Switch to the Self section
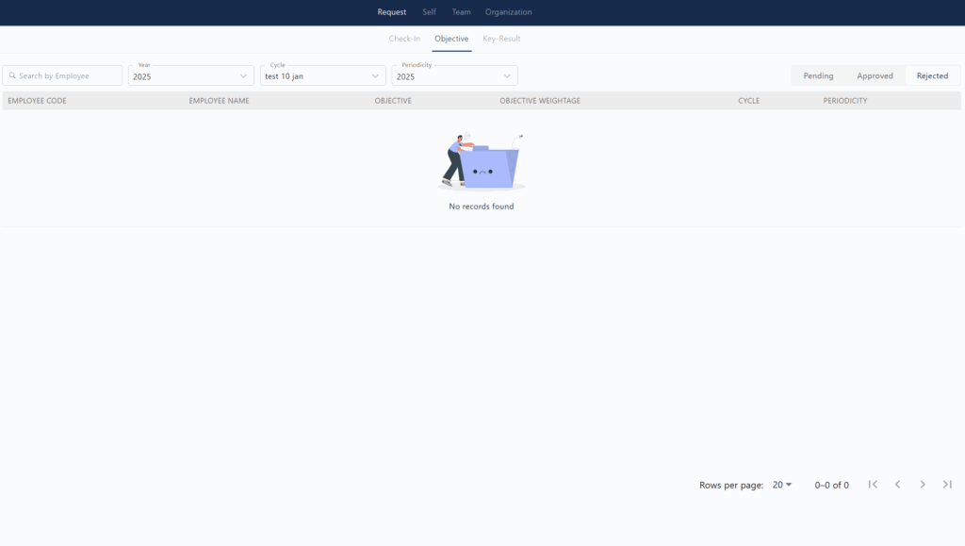Image resolution: width=965 pixels, height=546 pixels. (429, 11)
